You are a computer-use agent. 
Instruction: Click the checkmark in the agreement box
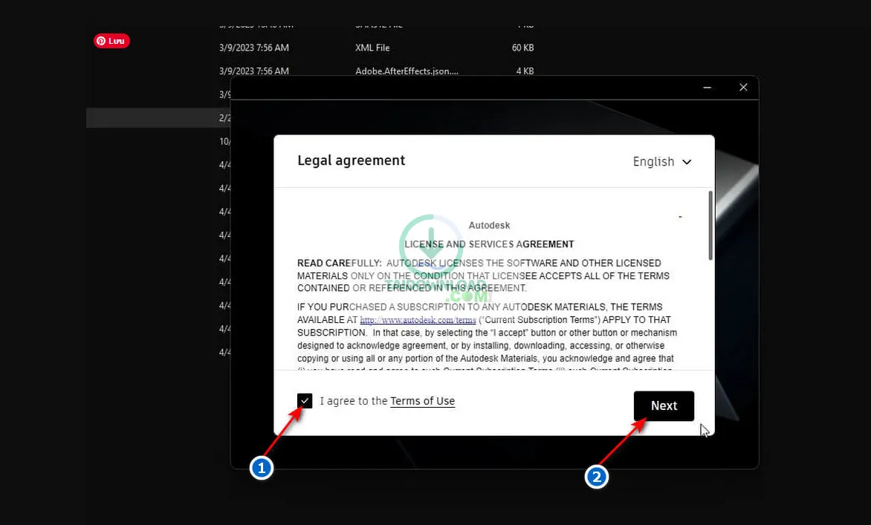(305, 401)
